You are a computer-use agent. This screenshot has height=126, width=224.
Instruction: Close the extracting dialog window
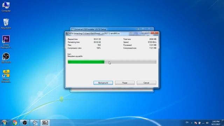(155, 33)
